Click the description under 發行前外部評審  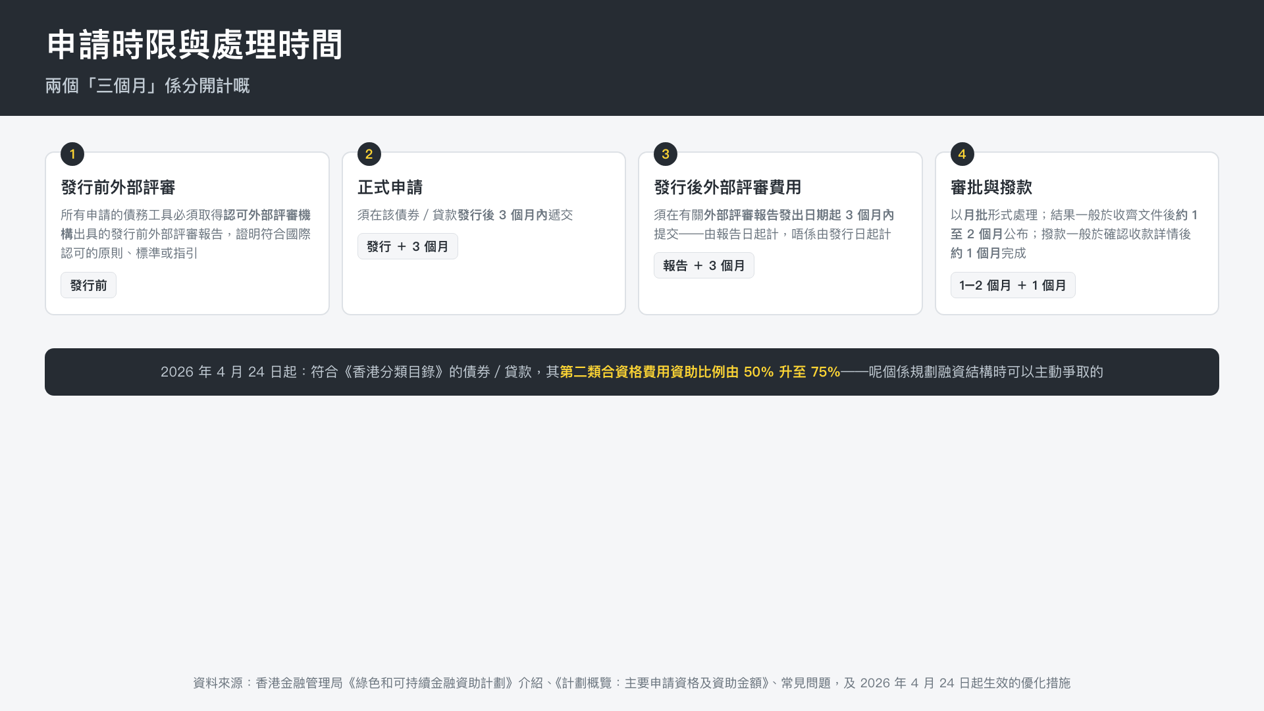(186, 234)
